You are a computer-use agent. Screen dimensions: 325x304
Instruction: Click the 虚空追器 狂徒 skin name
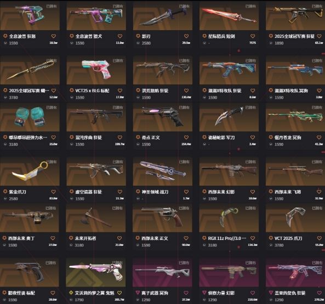[89, 192]
